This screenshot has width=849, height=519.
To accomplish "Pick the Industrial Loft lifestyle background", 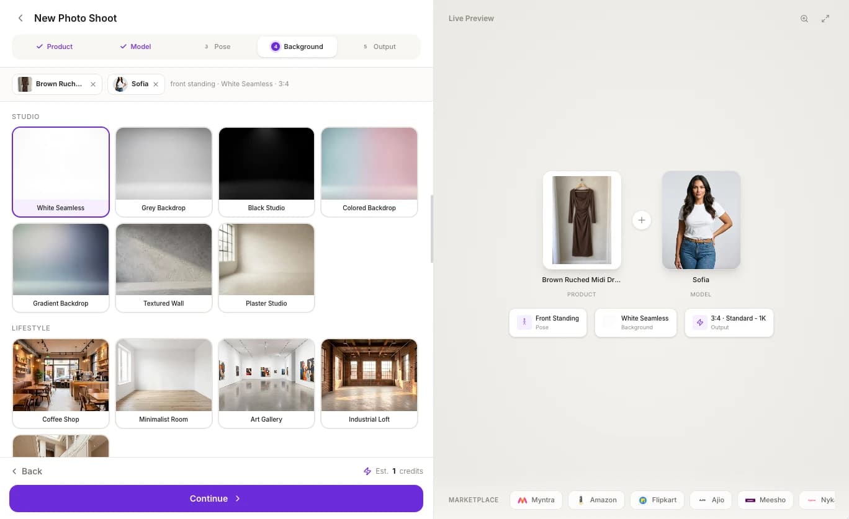I will pos(369,383).
